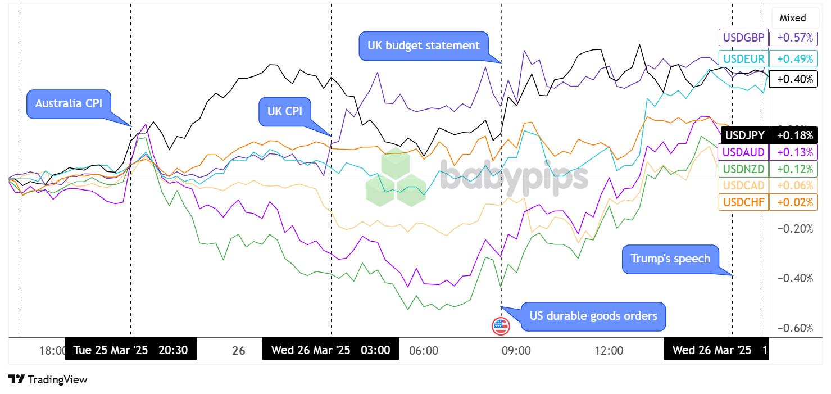Image resolution: width=831 pixels, height=394 pixels.
Task: Click the Australia CPI annotation
Action: [x=69, y=103]
